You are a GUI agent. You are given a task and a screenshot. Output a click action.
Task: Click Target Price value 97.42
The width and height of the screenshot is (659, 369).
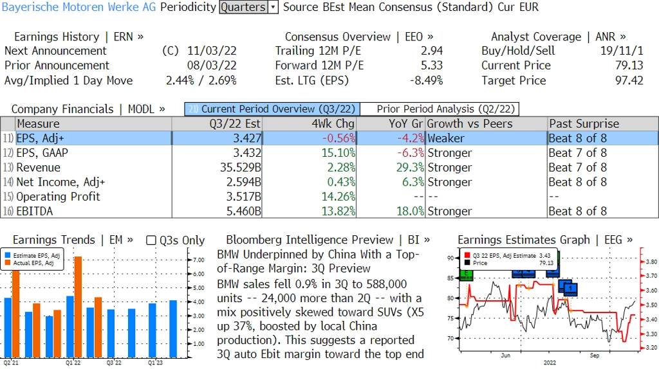[629, 80]
